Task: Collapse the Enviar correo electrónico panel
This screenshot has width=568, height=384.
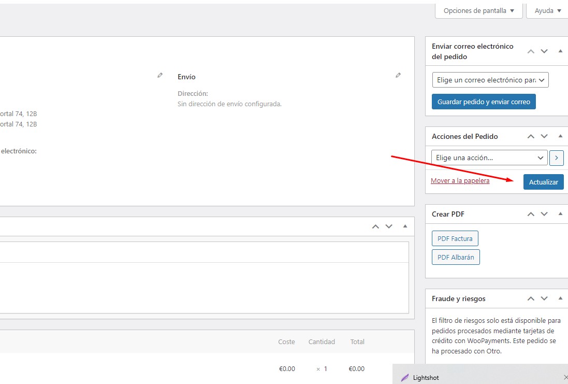Action: coord(560,51)
